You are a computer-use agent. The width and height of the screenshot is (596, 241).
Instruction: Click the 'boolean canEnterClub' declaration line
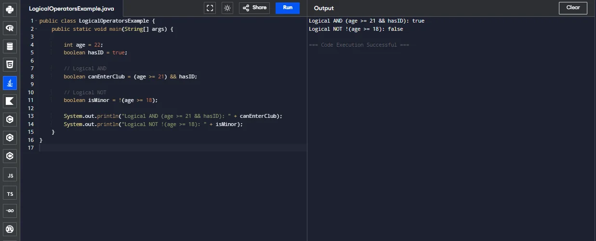[131, 76]
